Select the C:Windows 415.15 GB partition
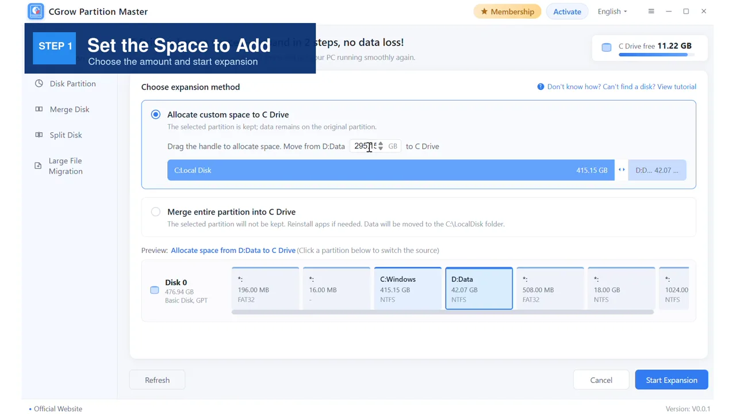The image size is (736, 414). (408, 288)
